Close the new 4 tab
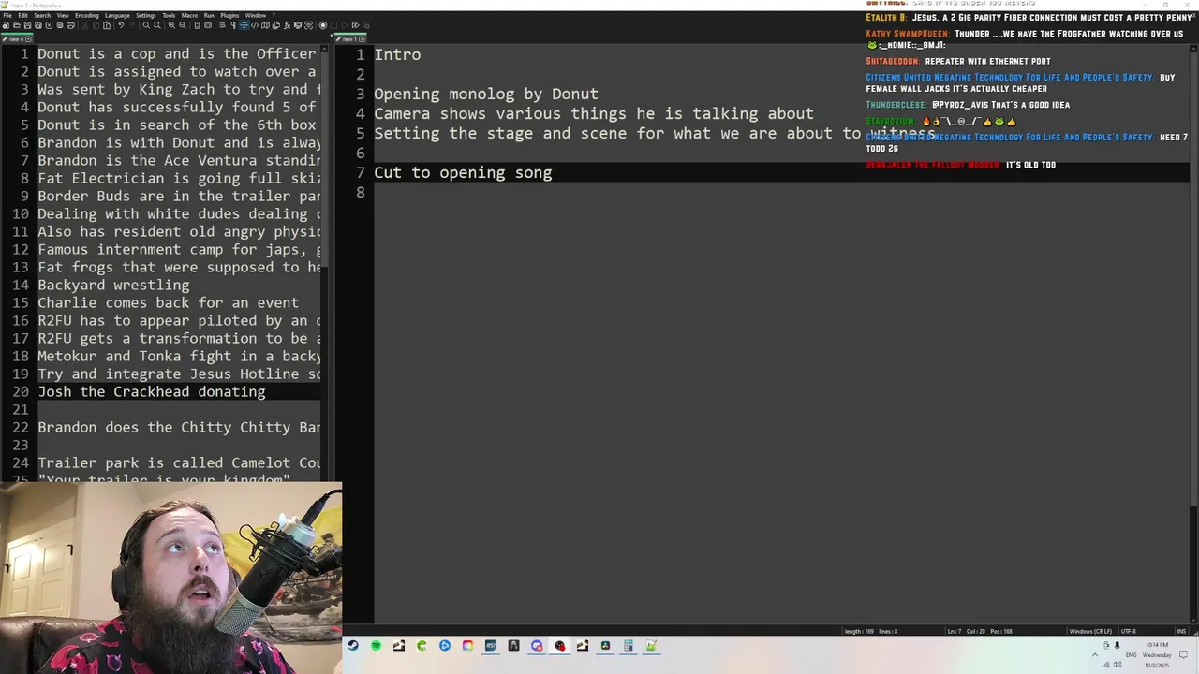 pos(28,39)
